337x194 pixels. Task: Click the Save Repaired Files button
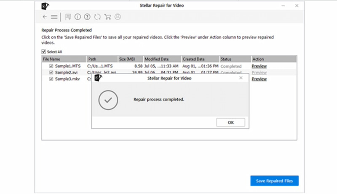tap(274, 181)
